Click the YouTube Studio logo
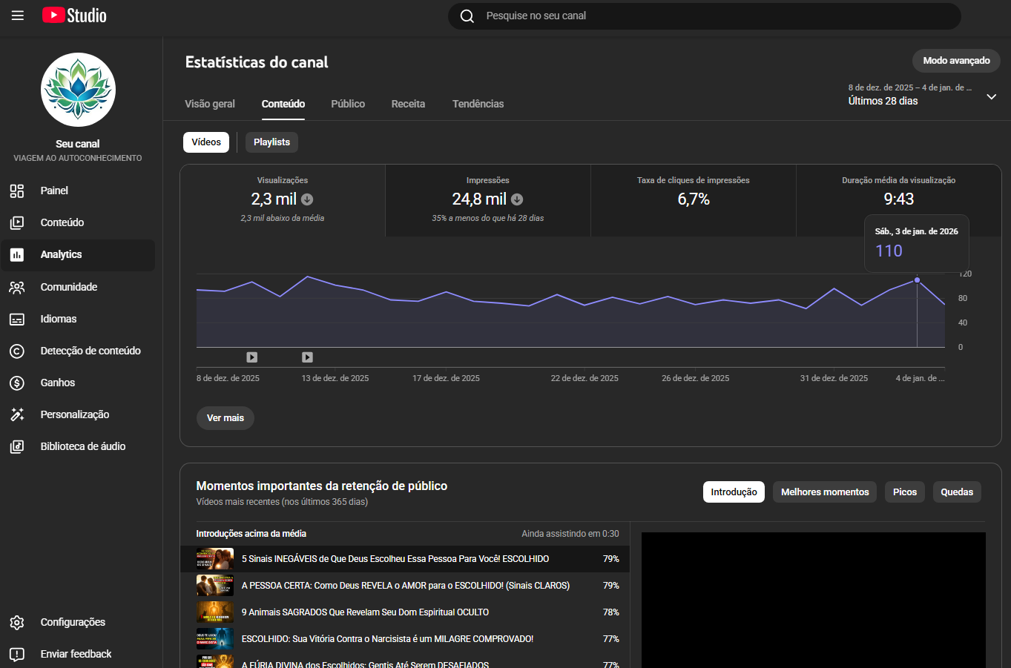The height and width of the screenshot is (668, 1011). (74, 16)
